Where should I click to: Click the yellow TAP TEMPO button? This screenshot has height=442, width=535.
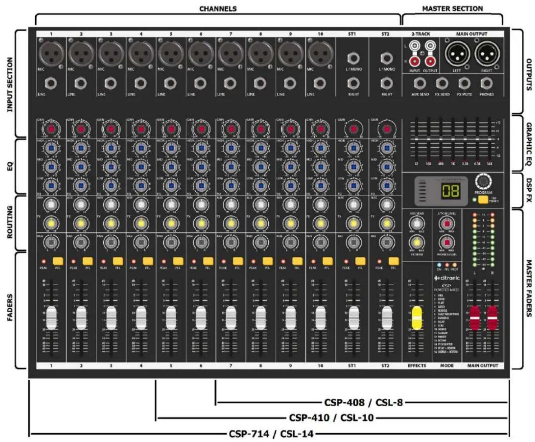pos(483,199)
